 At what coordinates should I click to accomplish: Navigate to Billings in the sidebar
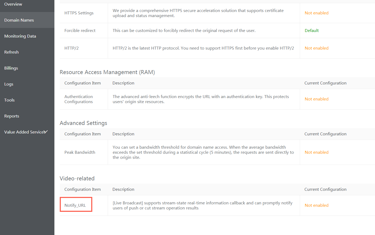(x=11, y=68)
